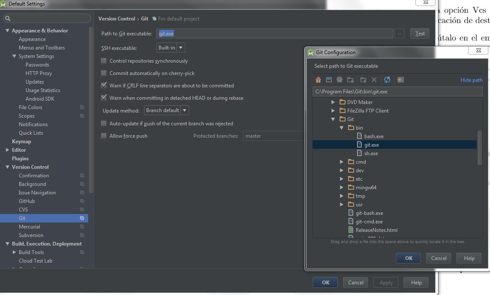
Task: Open the SSH executable Built-in dropdown
Action: 170,48
